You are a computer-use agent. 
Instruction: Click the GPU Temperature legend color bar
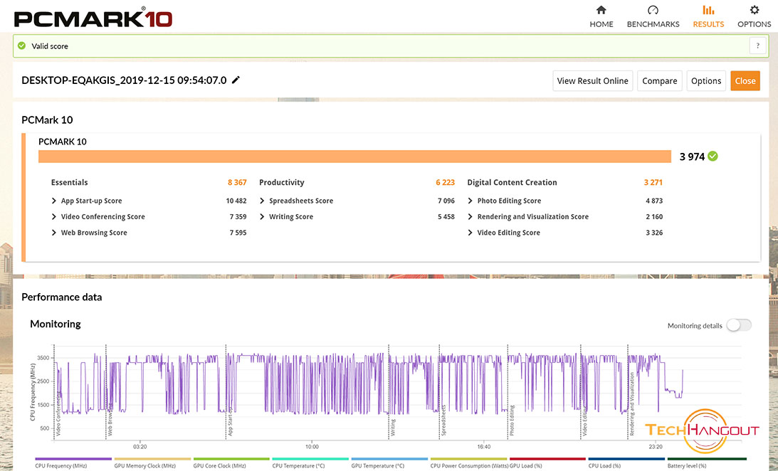click(389, 459)
